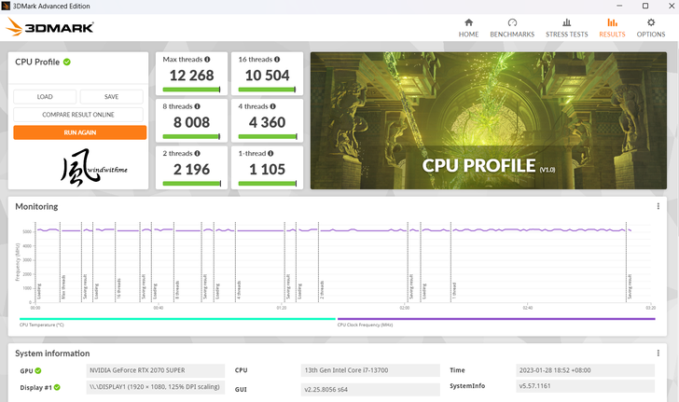Open the Options gear

pyautogui.click(x=650, y=27)
